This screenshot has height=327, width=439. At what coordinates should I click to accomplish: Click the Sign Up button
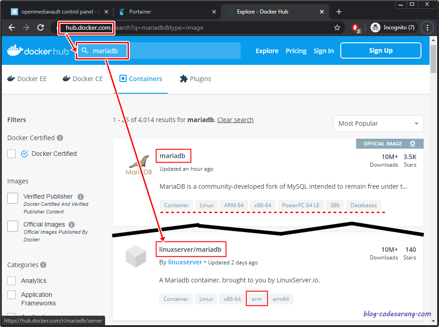[x=381, y=50]
